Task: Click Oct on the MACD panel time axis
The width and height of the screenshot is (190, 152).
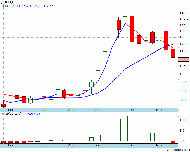Action: (x=132, y=145)
